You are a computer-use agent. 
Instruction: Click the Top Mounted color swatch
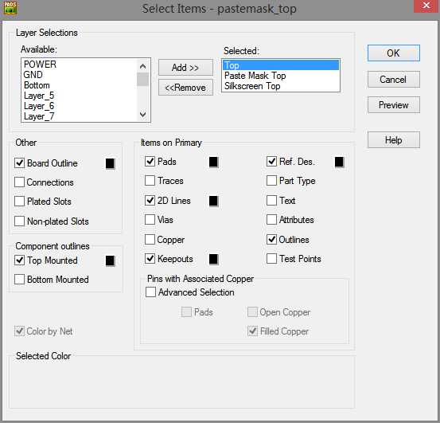pos(111,260)
